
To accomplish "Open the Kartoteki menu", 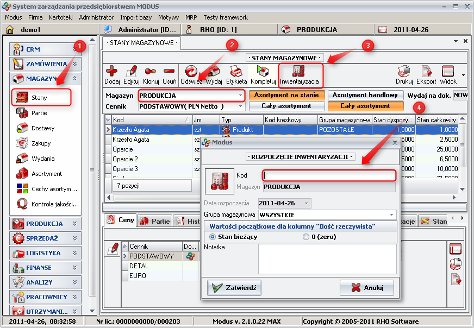I will coord(60,17).
